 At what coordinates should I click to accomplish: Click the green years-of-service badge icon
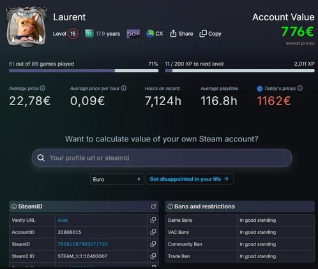(89, 34)
